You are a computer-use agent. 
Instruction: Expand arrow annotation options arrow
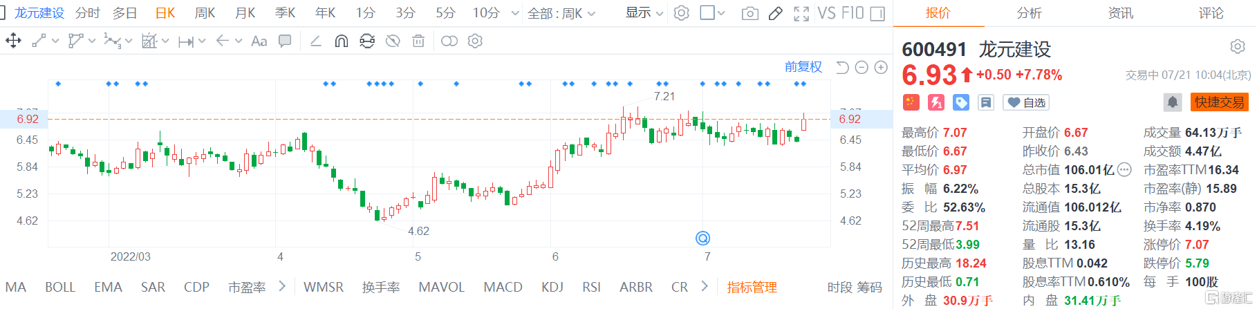point(239,41)
